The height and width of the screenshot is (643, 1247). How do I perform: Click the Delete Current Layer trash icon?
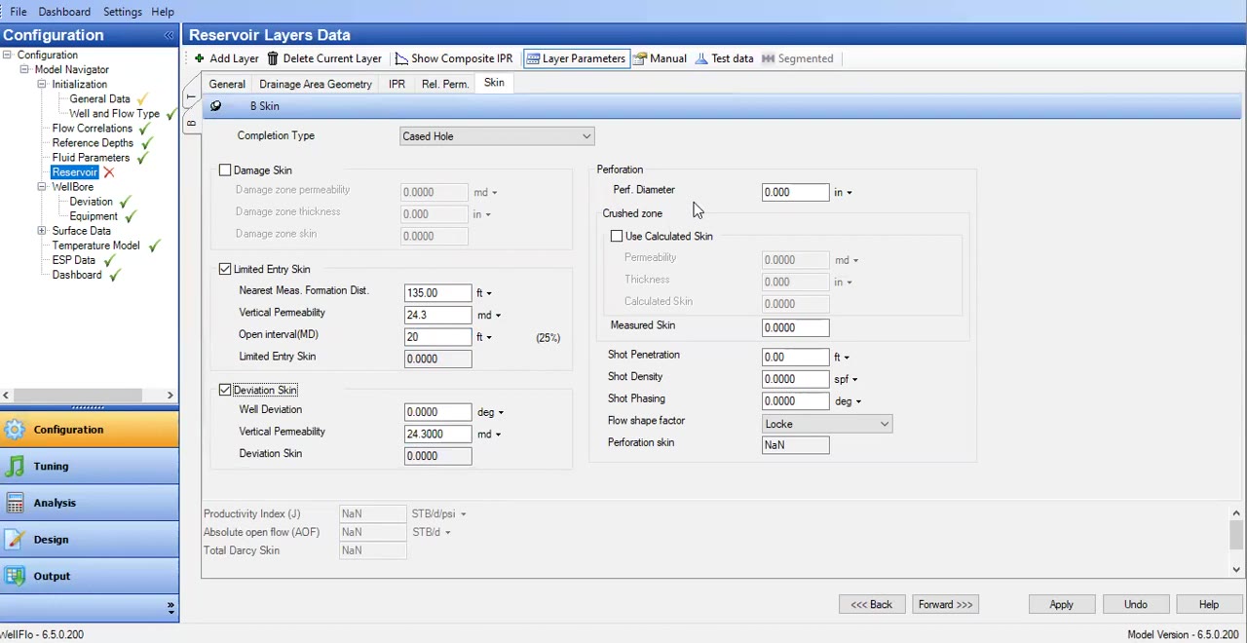(x=273, y=58)
